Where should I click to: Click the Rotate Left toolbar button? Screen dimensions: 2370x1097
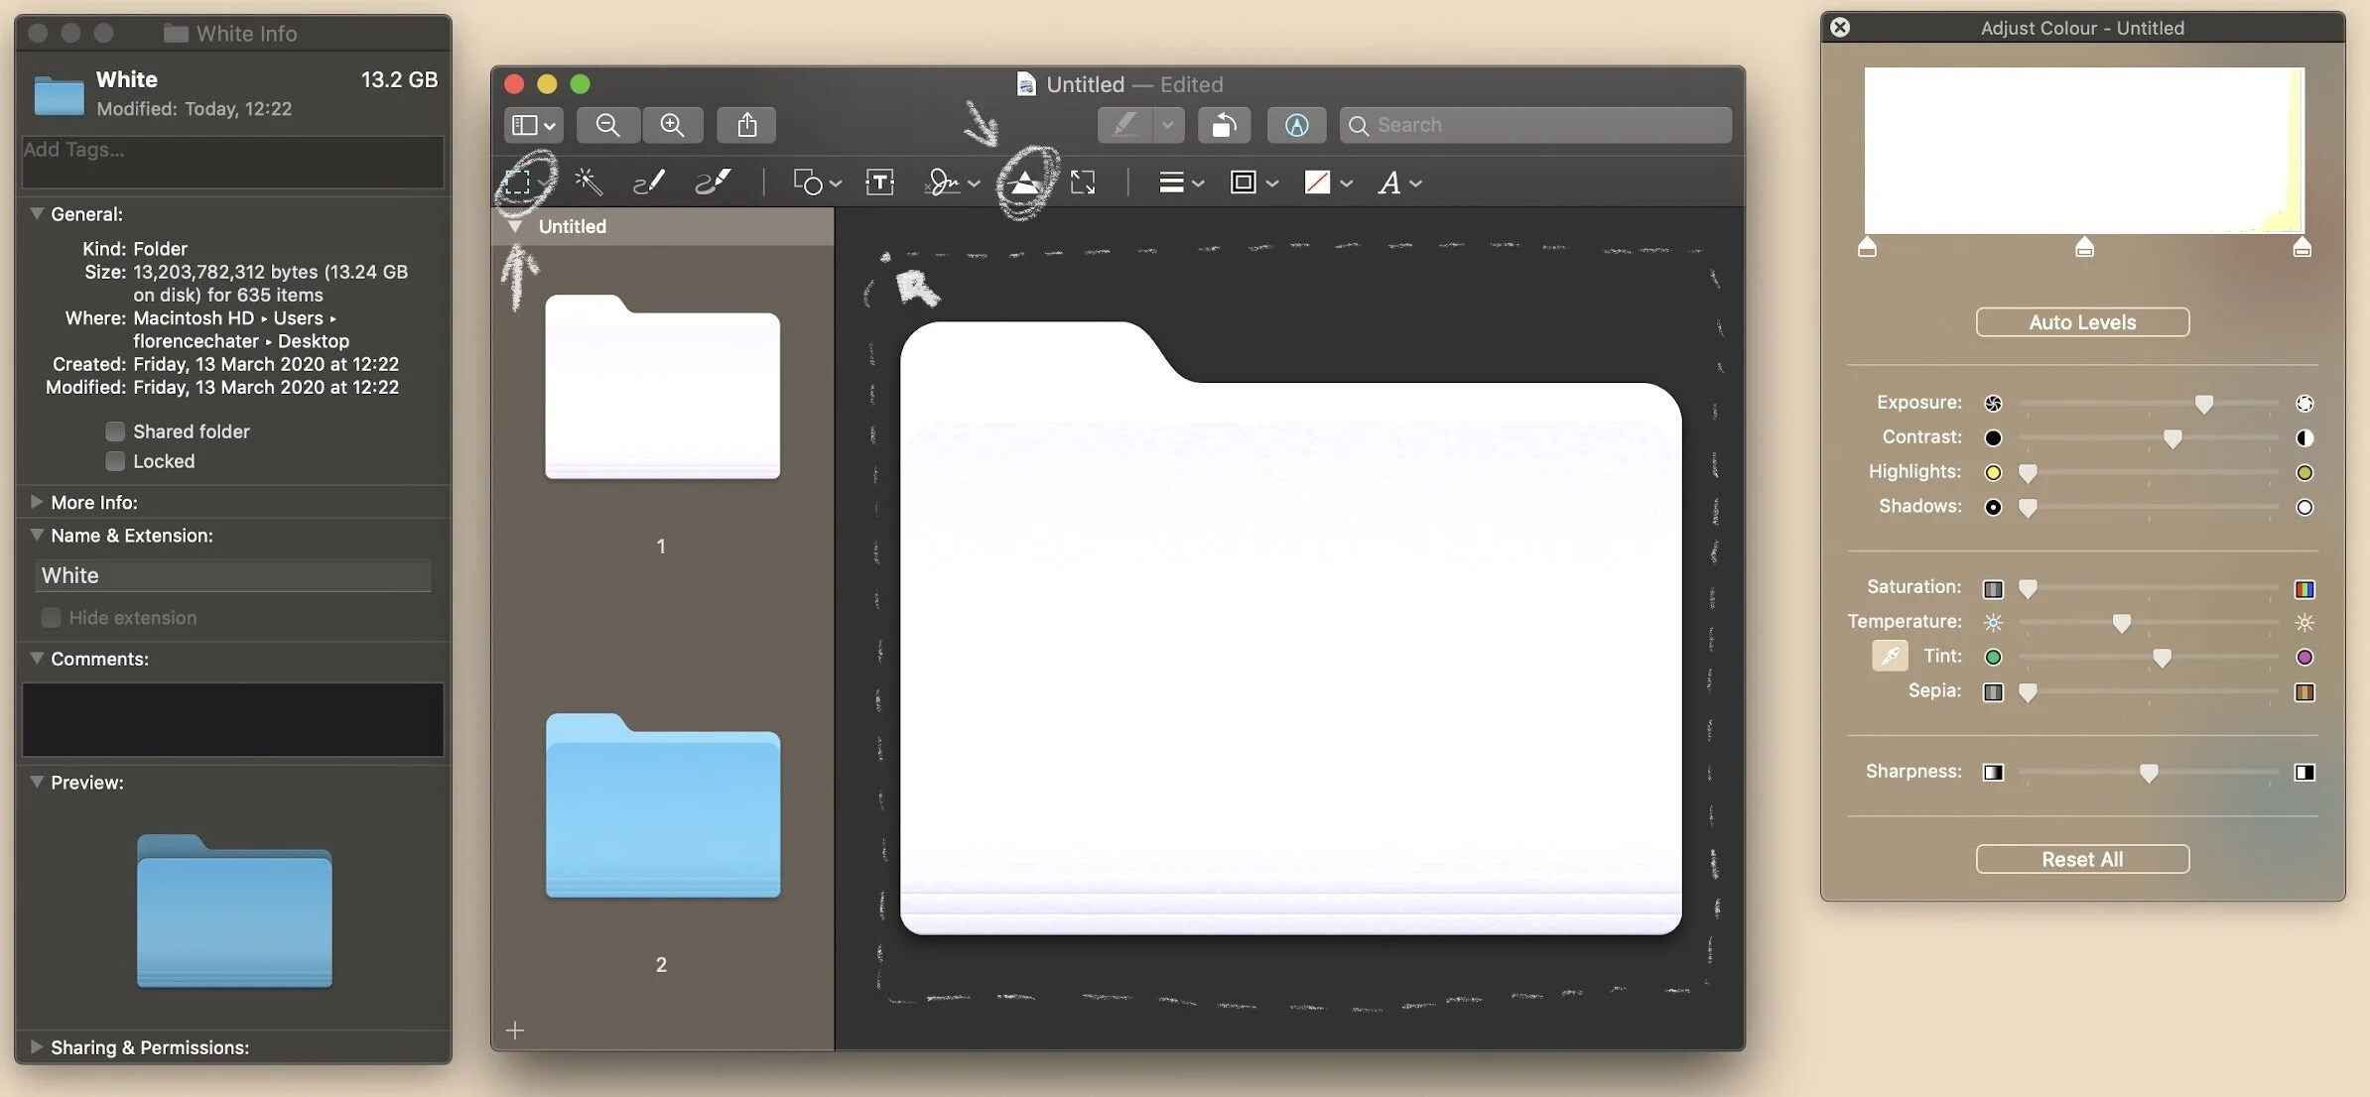tap(1224, 125)
